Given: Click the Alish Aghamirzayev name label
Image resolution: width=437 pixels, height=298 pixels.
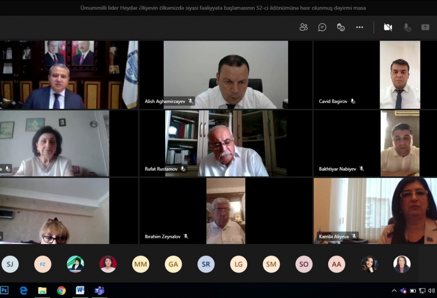Looking at the screenshot, I should 165,101.
